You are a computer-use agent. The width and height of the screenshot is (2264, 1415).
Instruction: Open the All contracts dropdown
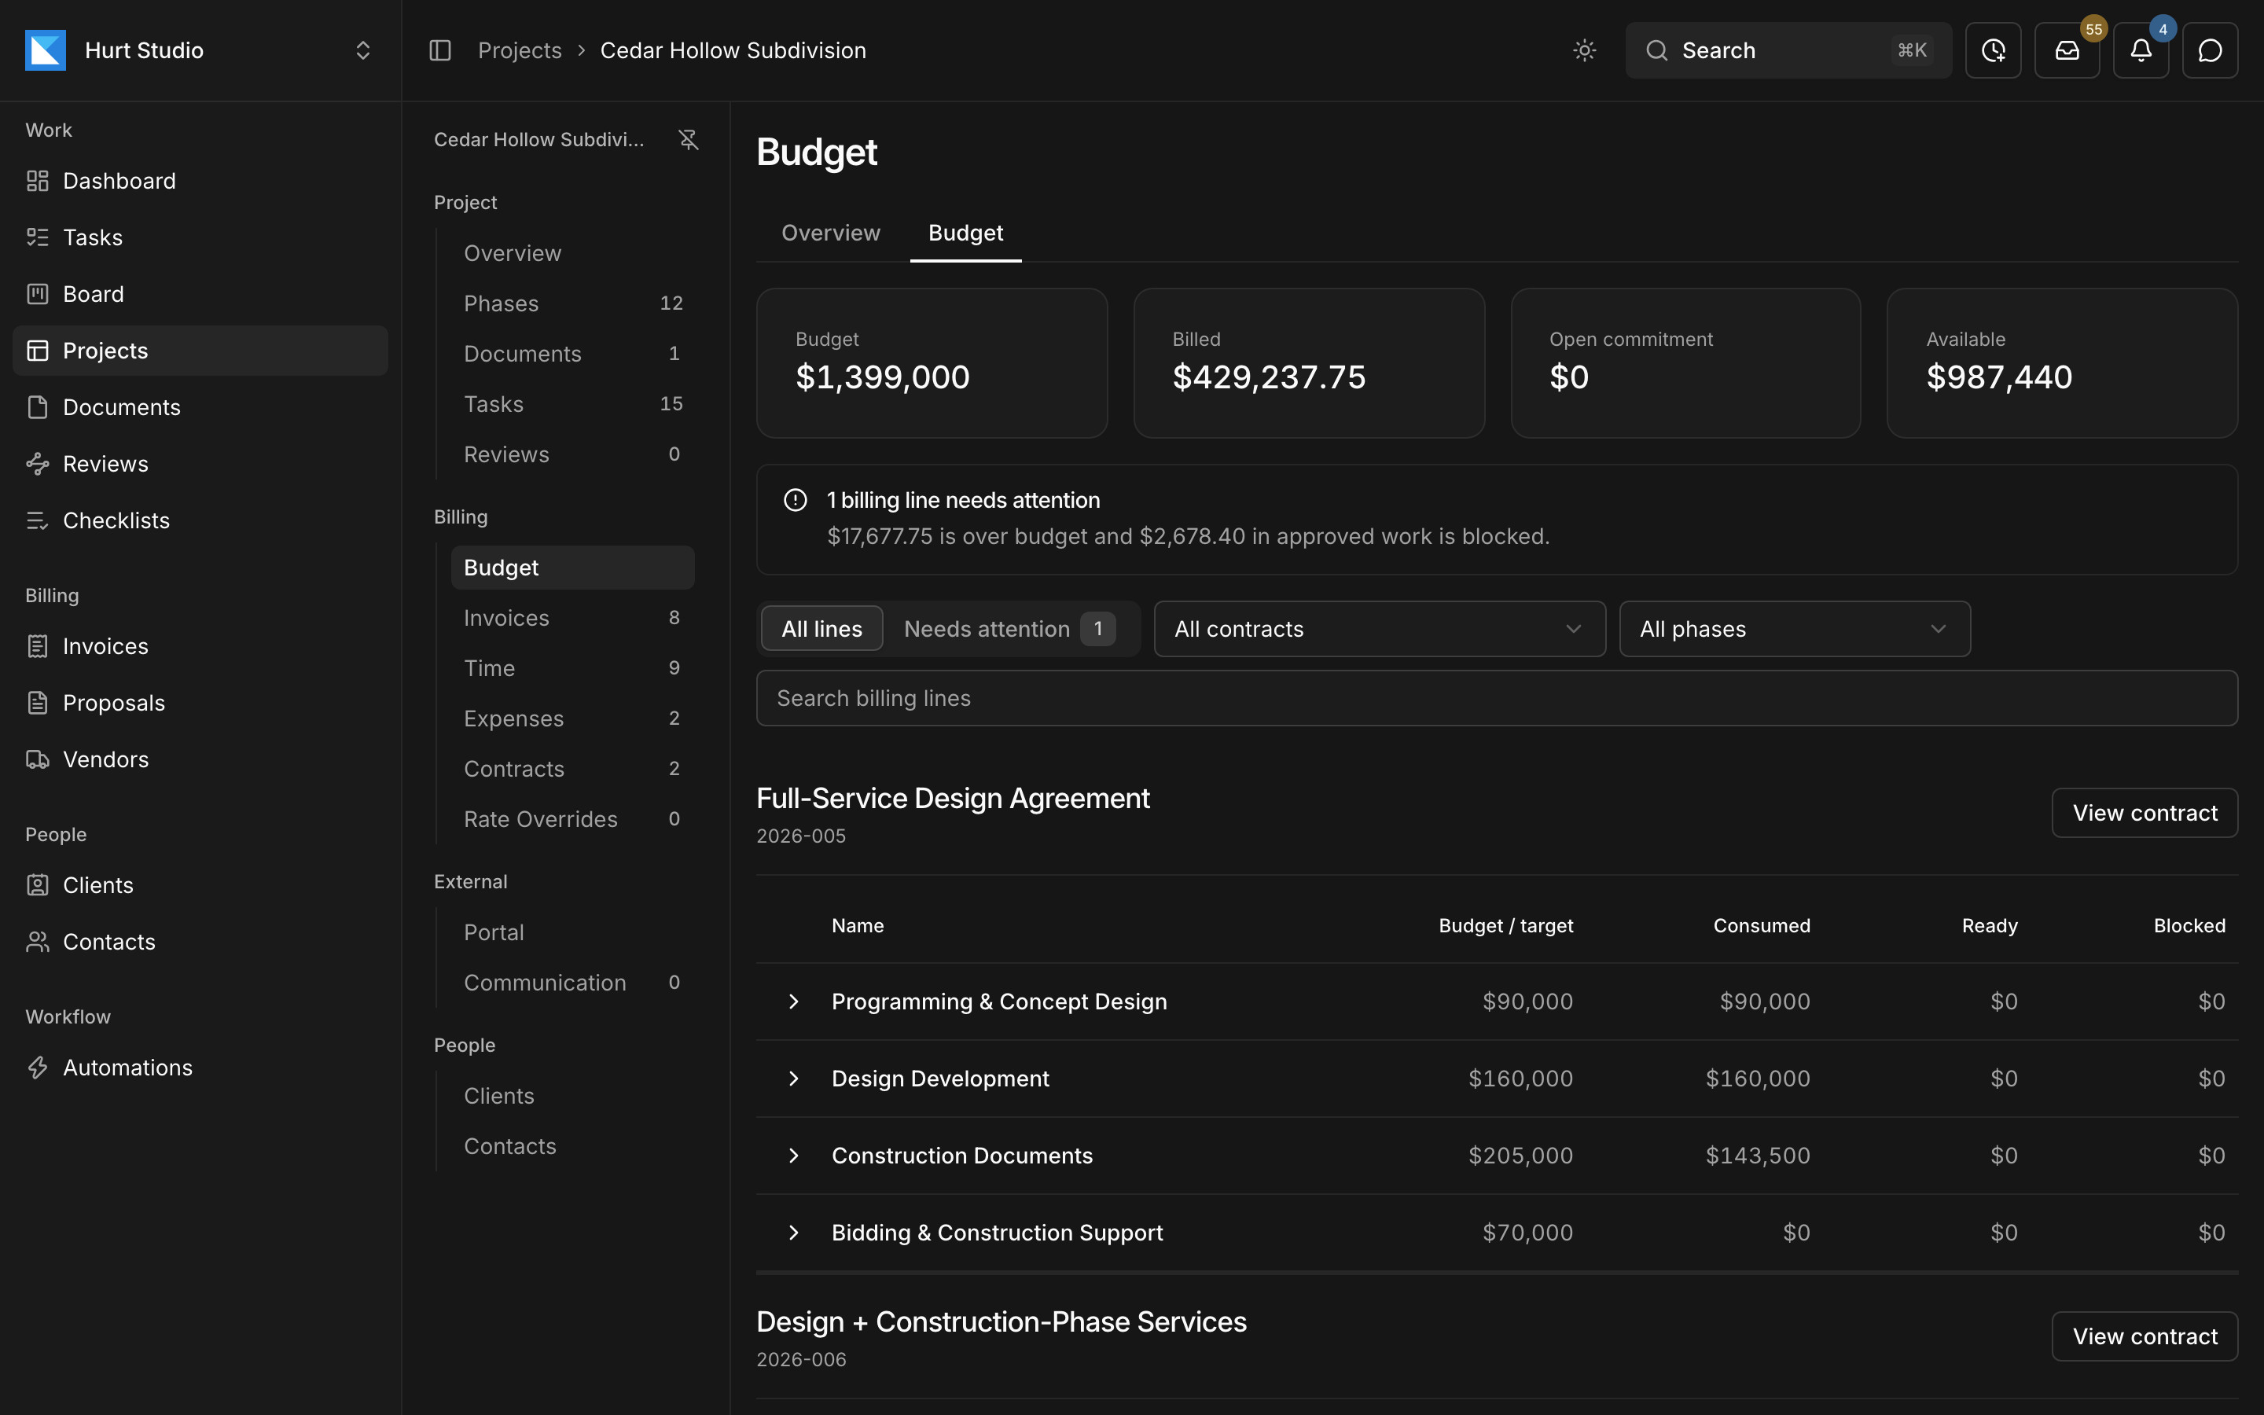[x=1379, y=629]
